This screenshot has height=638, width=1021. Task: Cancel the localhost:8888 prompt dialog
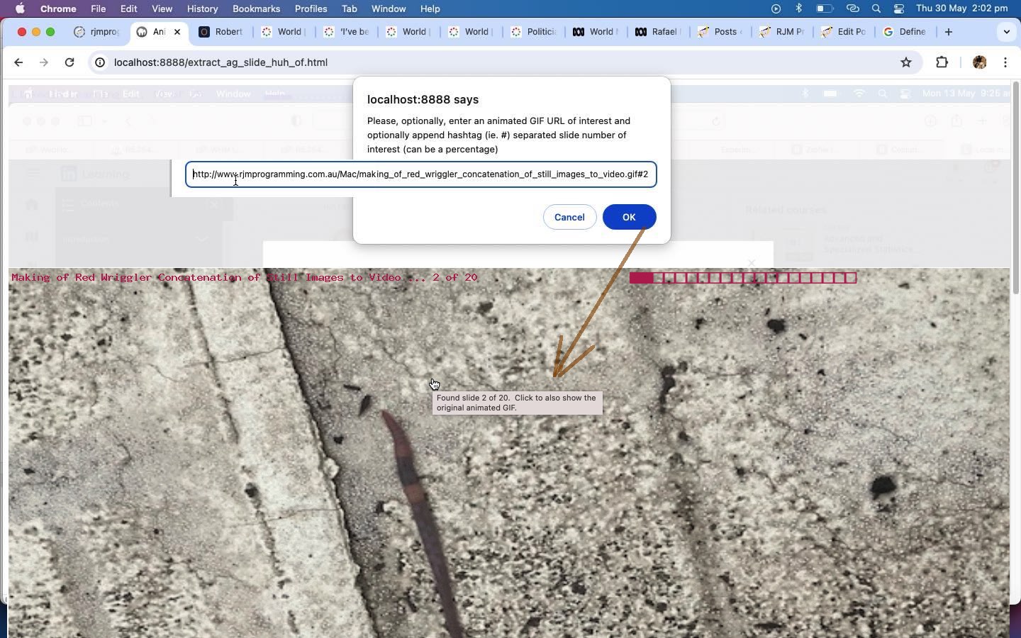pyautogui.click(x=569, y=217)
